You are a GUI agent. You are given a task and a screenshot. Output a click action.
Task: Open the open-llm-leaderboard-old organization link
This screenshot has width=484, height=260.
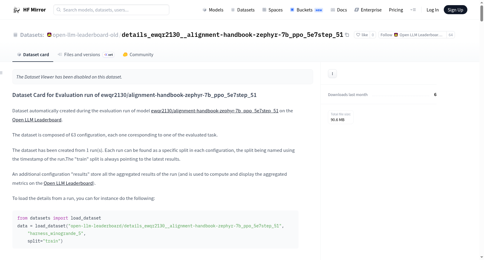(x=85, y=35)
